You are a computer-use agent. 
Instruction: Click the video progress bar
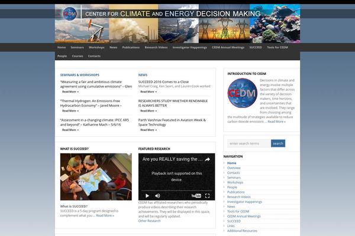[176, 191]
